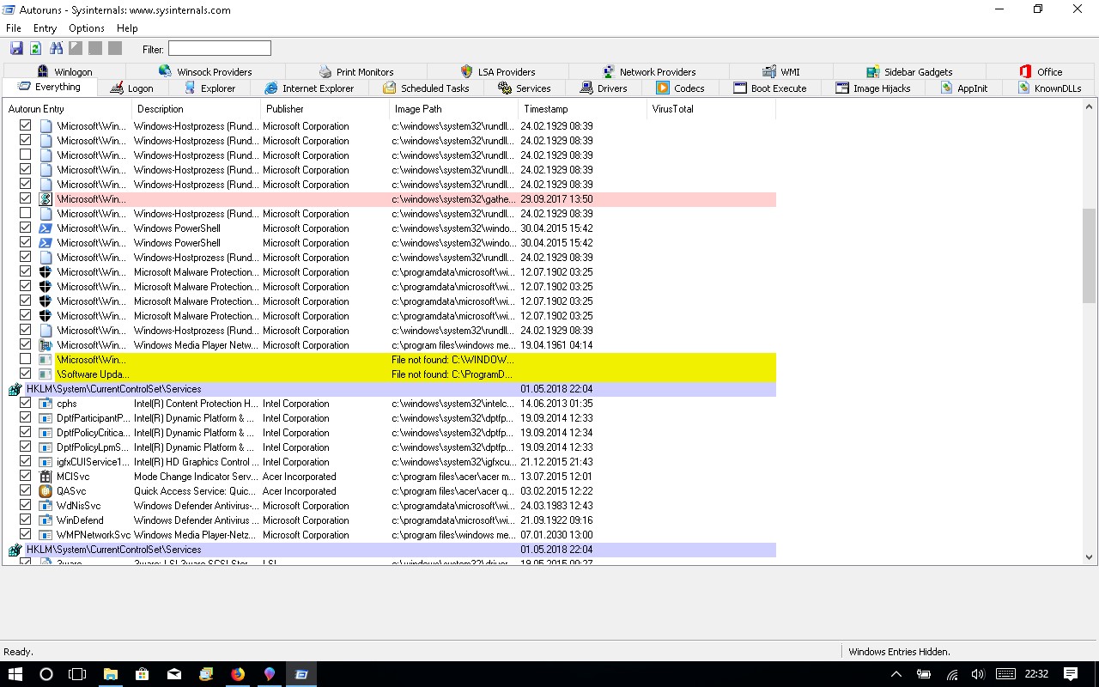1099x687 pixels.
Task: Switch to the Office tab
Action: click(x=1041, y=71)
